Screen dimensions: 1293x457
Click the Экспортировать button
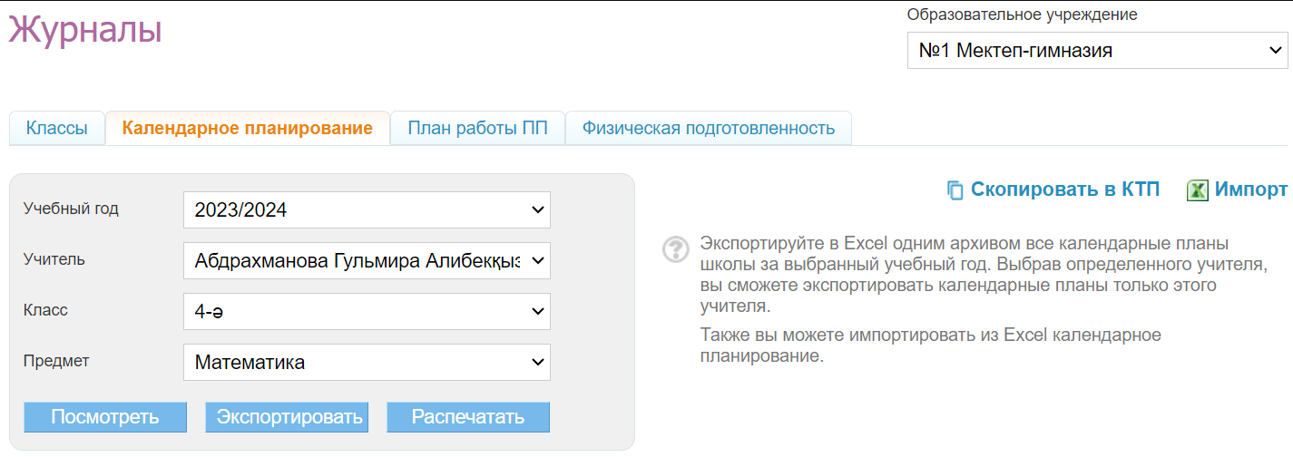pyautogui.click(x=287, y=417)
